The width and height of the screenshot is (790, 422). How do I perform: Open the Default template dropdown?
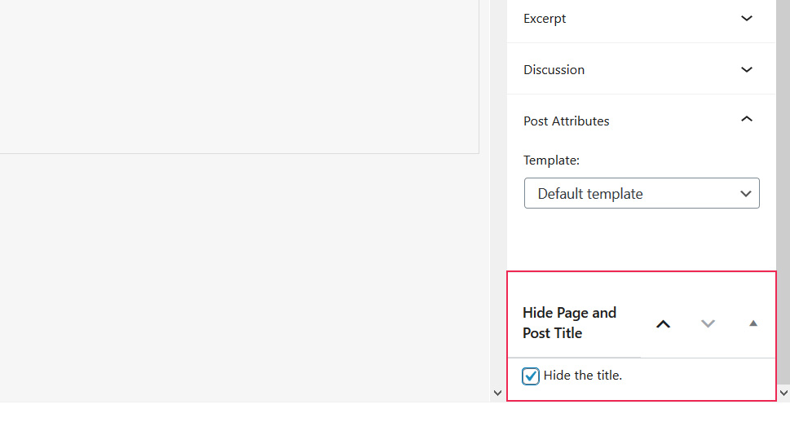tap(641, 194)
